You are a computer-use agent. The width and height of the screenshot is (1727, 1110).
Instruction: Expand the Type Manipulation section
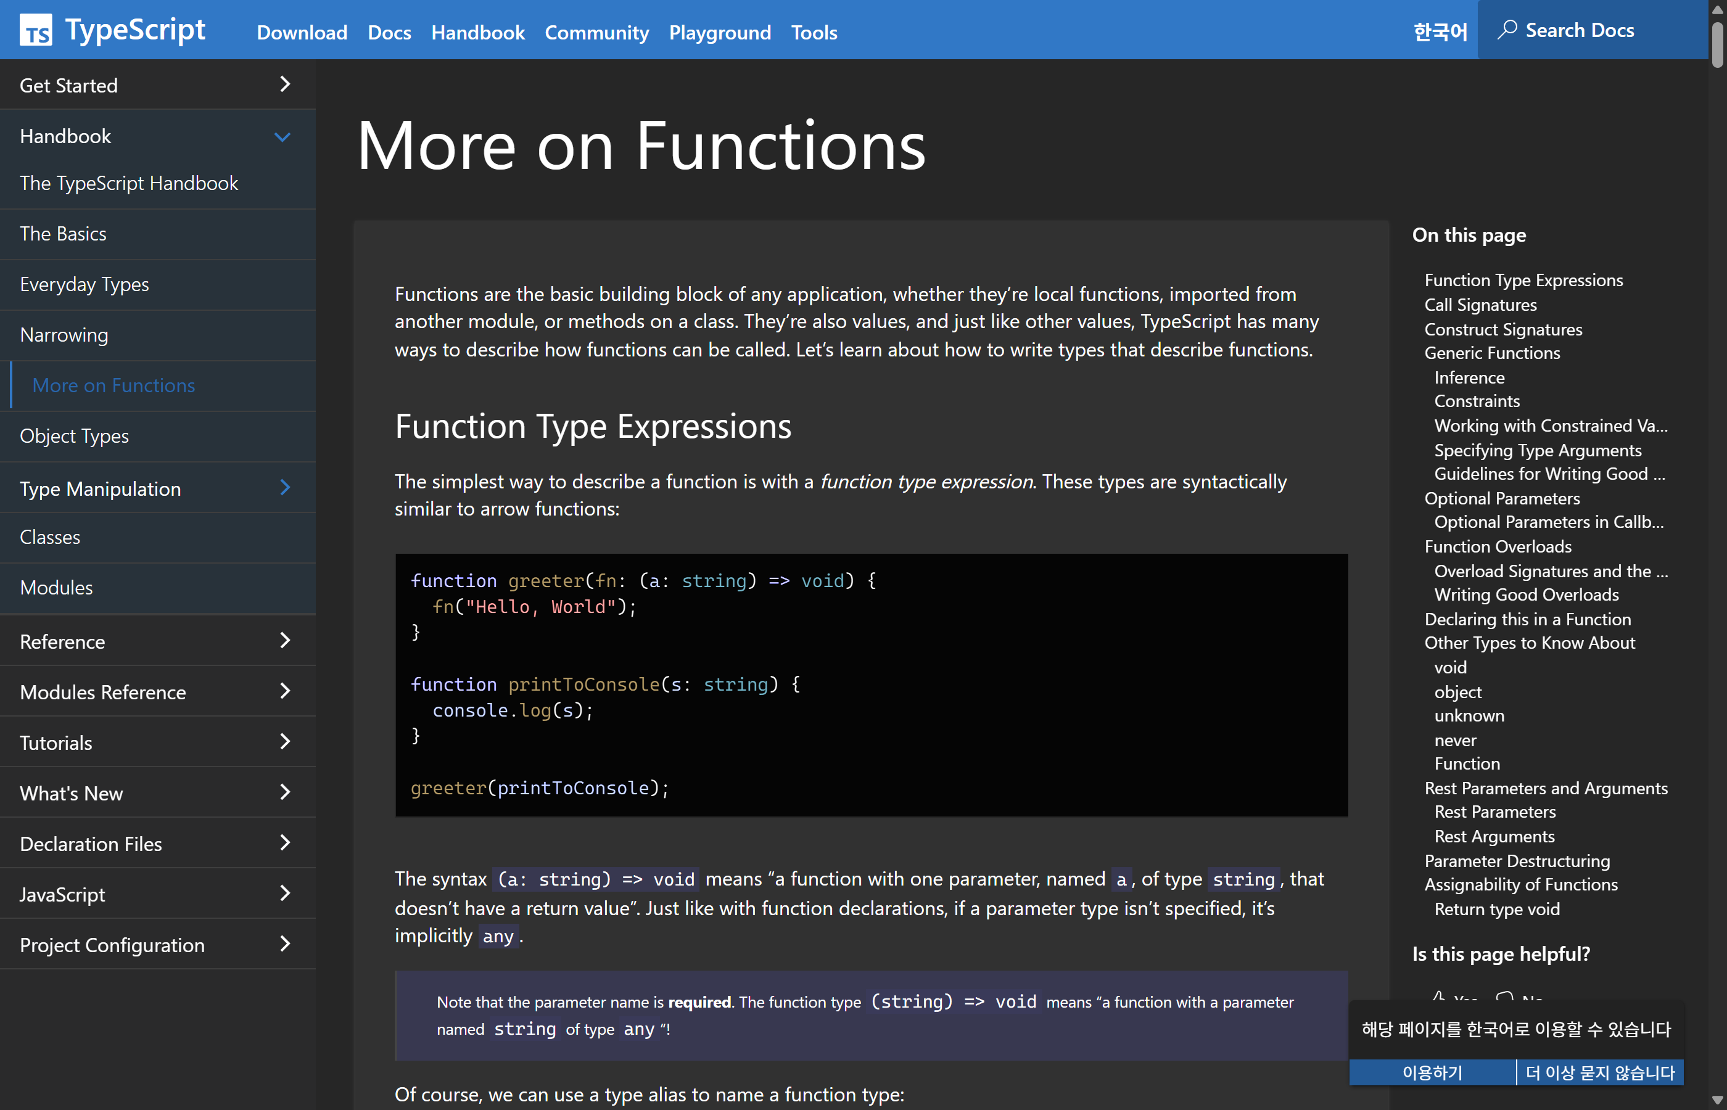click(x=284, y=488)
